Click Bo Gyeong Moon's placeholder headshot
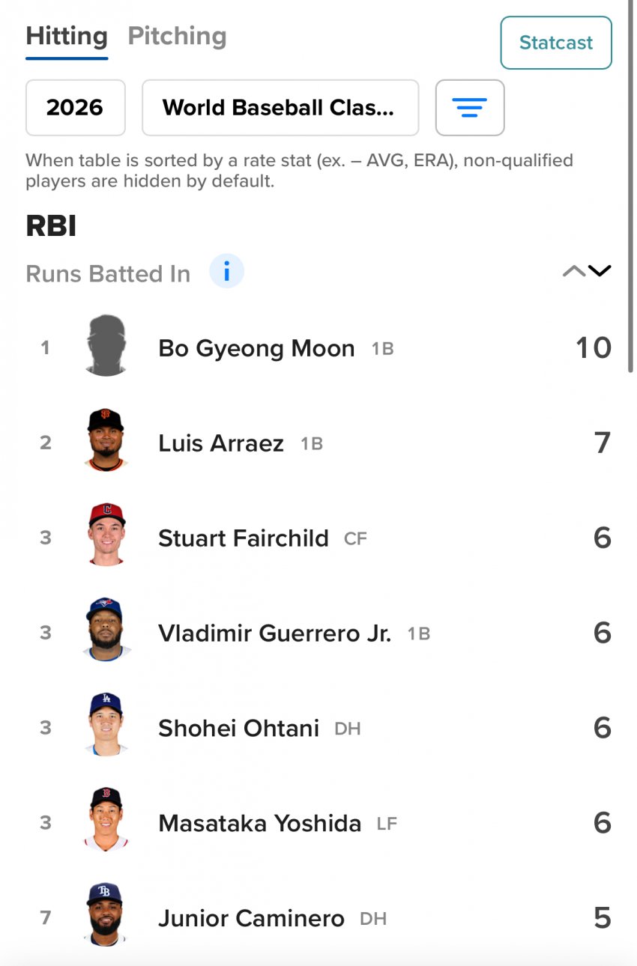637x966 pixels. (106, 346)
